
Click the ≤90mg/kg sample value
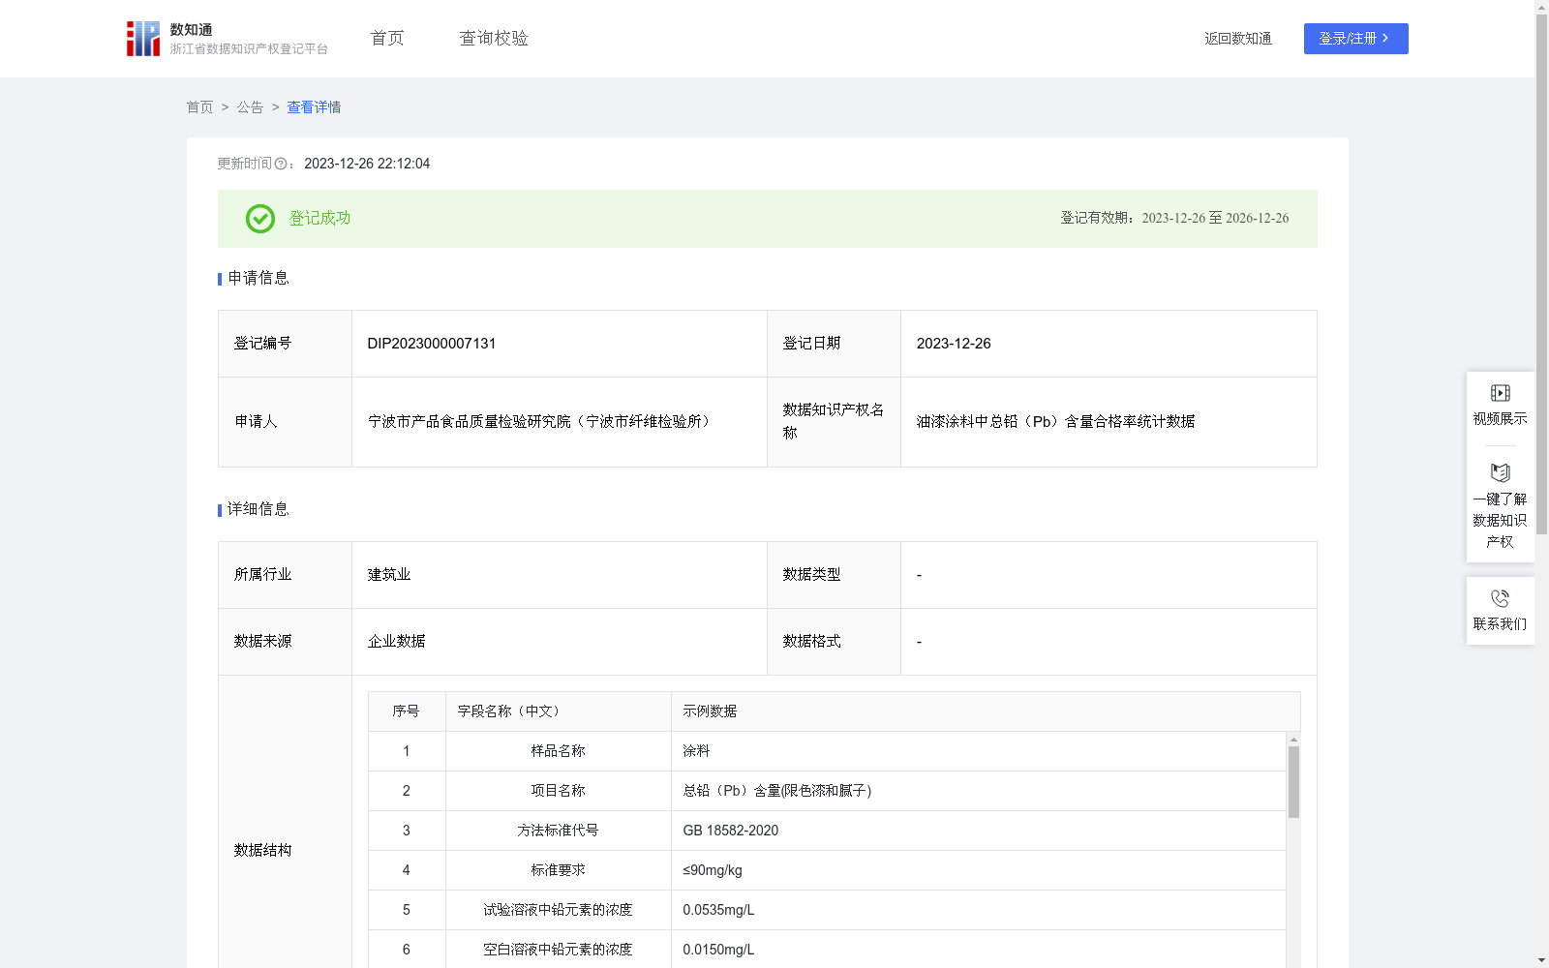(713, 870)
